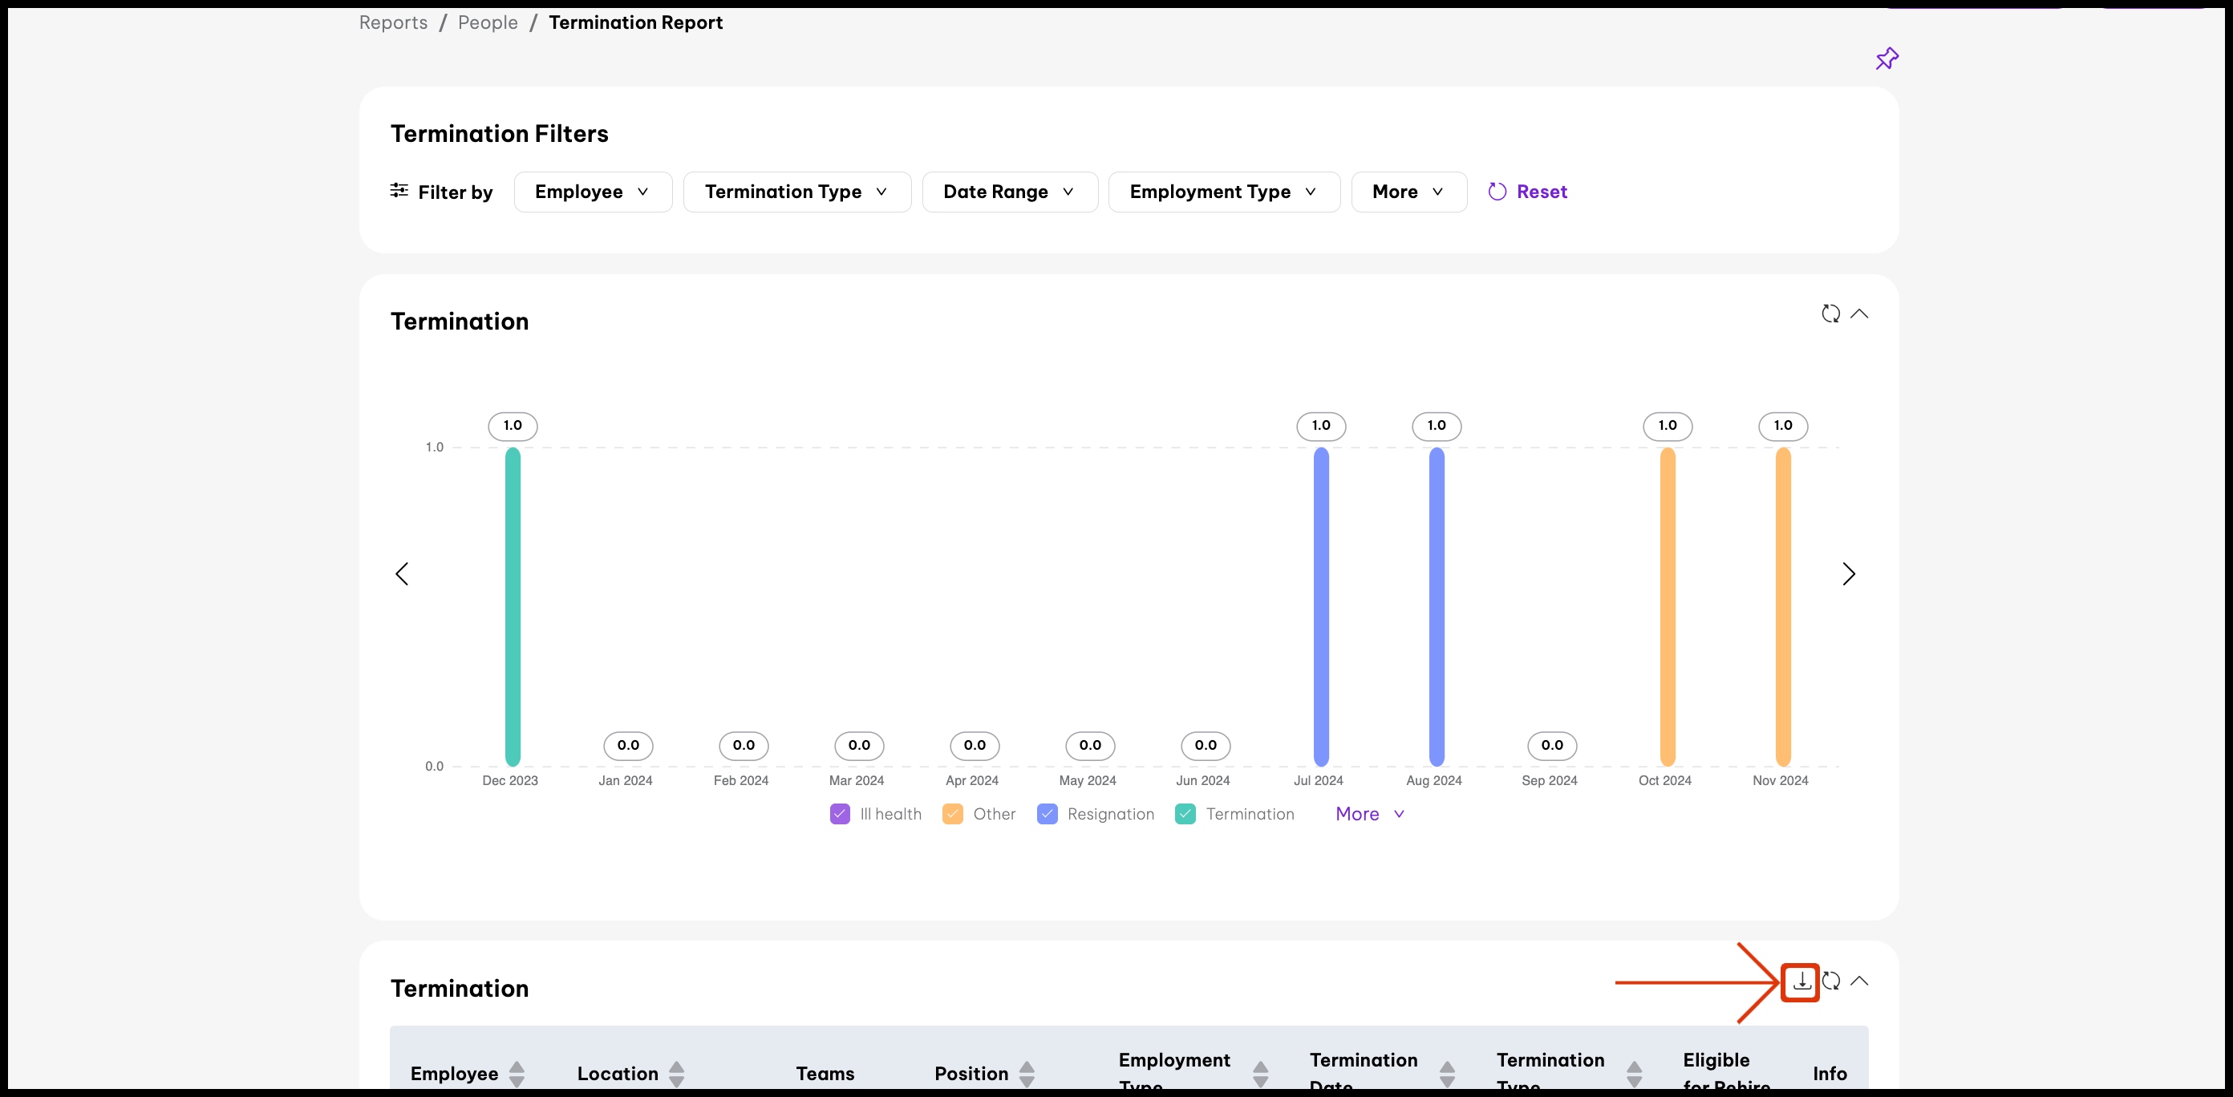Sort table by Employee column
Viewport: 2233px width, 1097px height.
tap(517, 1074)
